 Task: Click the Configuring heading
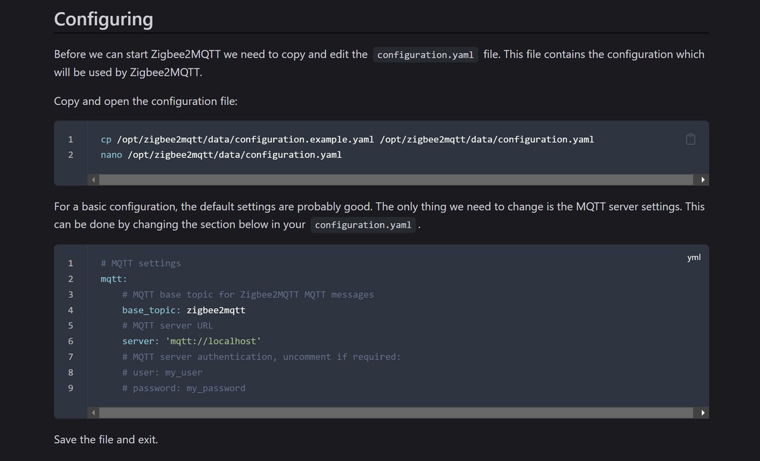(x=104, y=19)
